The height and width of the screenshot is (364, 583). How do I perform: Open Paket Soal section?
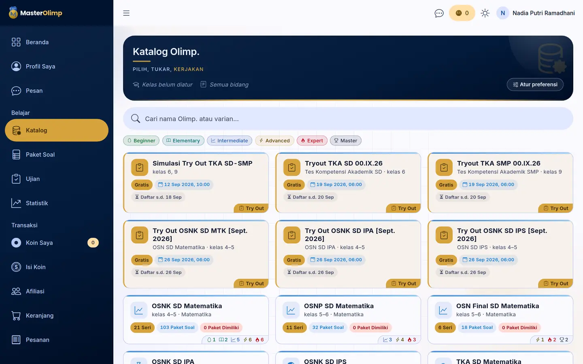[x=57, y=154]
